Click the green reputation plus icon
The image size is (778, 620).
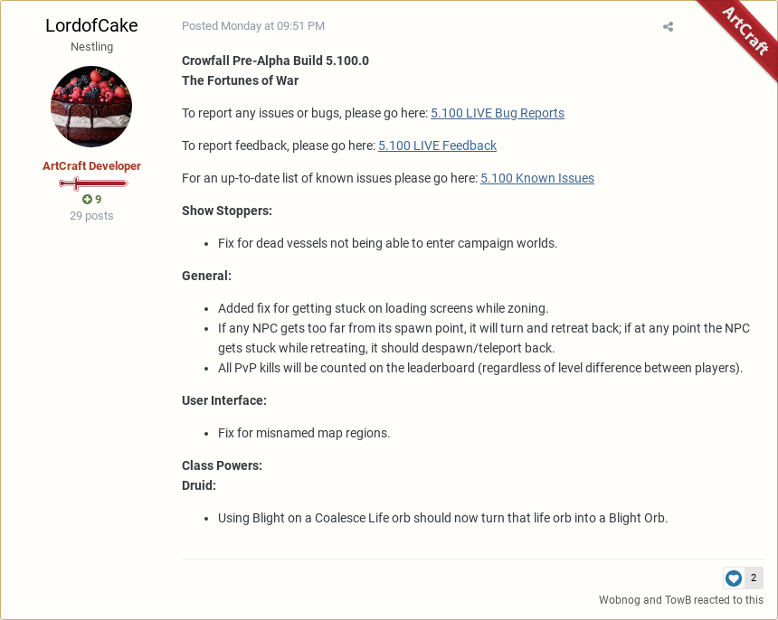(x=87, y=199)
